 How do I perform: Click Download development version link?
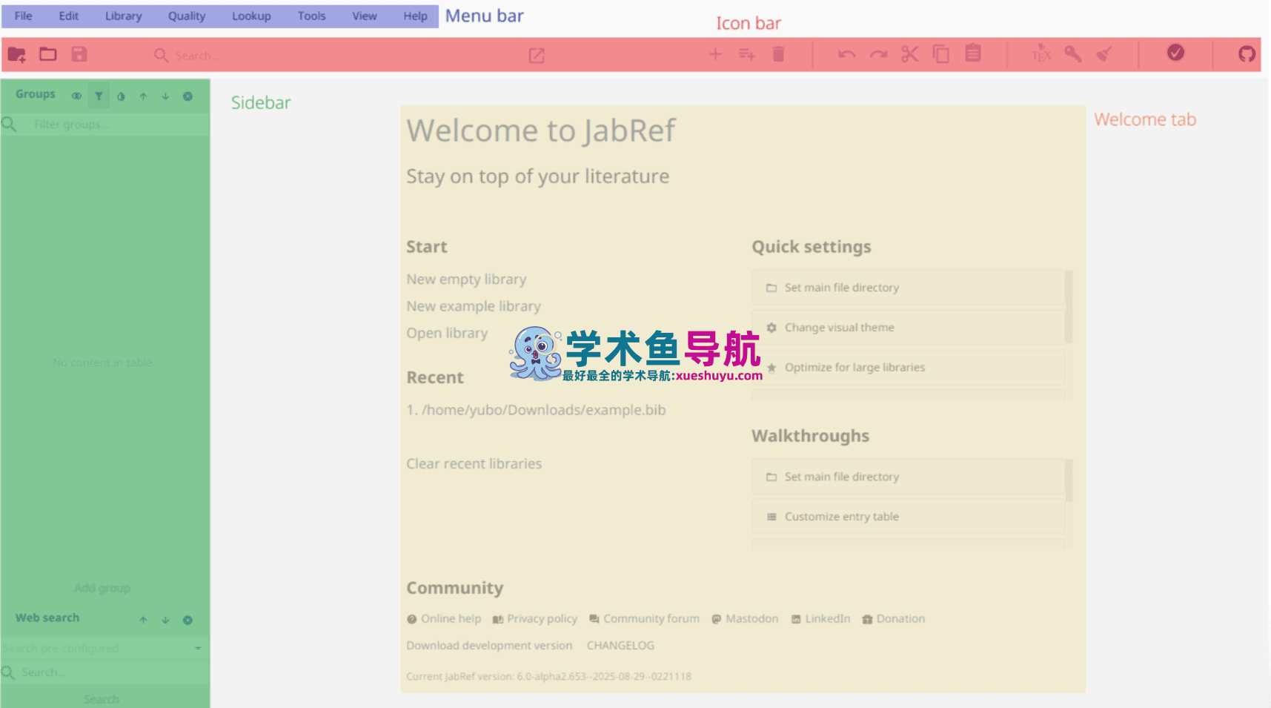click(489, 646)
